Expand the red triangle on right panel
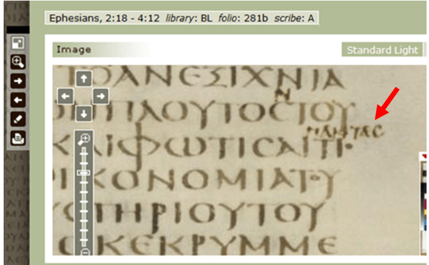 pyautogui.click(x=423, y=157)
